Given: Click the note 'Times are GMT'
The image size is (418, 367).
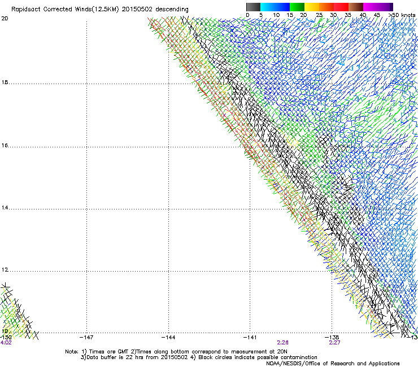Looking at the screenshot, I should click(x=108, y=352).
